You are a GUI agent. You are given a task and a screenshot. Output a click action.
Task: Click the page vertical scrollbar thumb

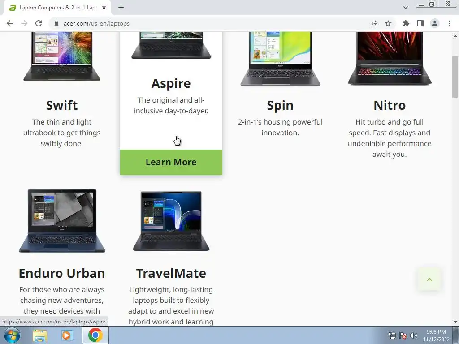pos(455,77)
